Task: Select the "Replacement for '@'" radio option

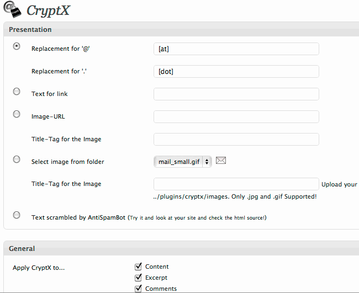Action: (x=17, y=46)
